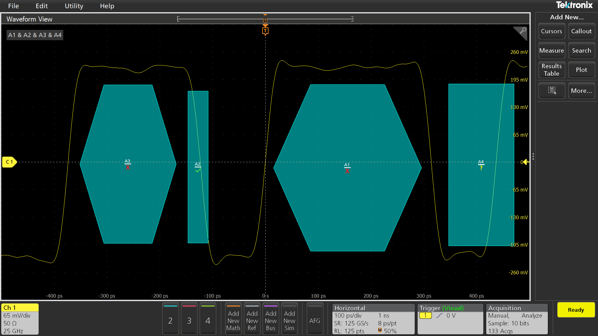Open the Acquisition settings badge
Viewport: 598px width, 336px height.
(x=517, y=319)
